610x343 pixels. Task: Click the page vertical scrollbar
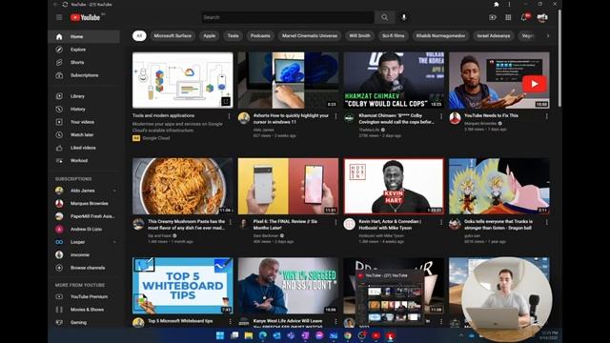(559, 58)
